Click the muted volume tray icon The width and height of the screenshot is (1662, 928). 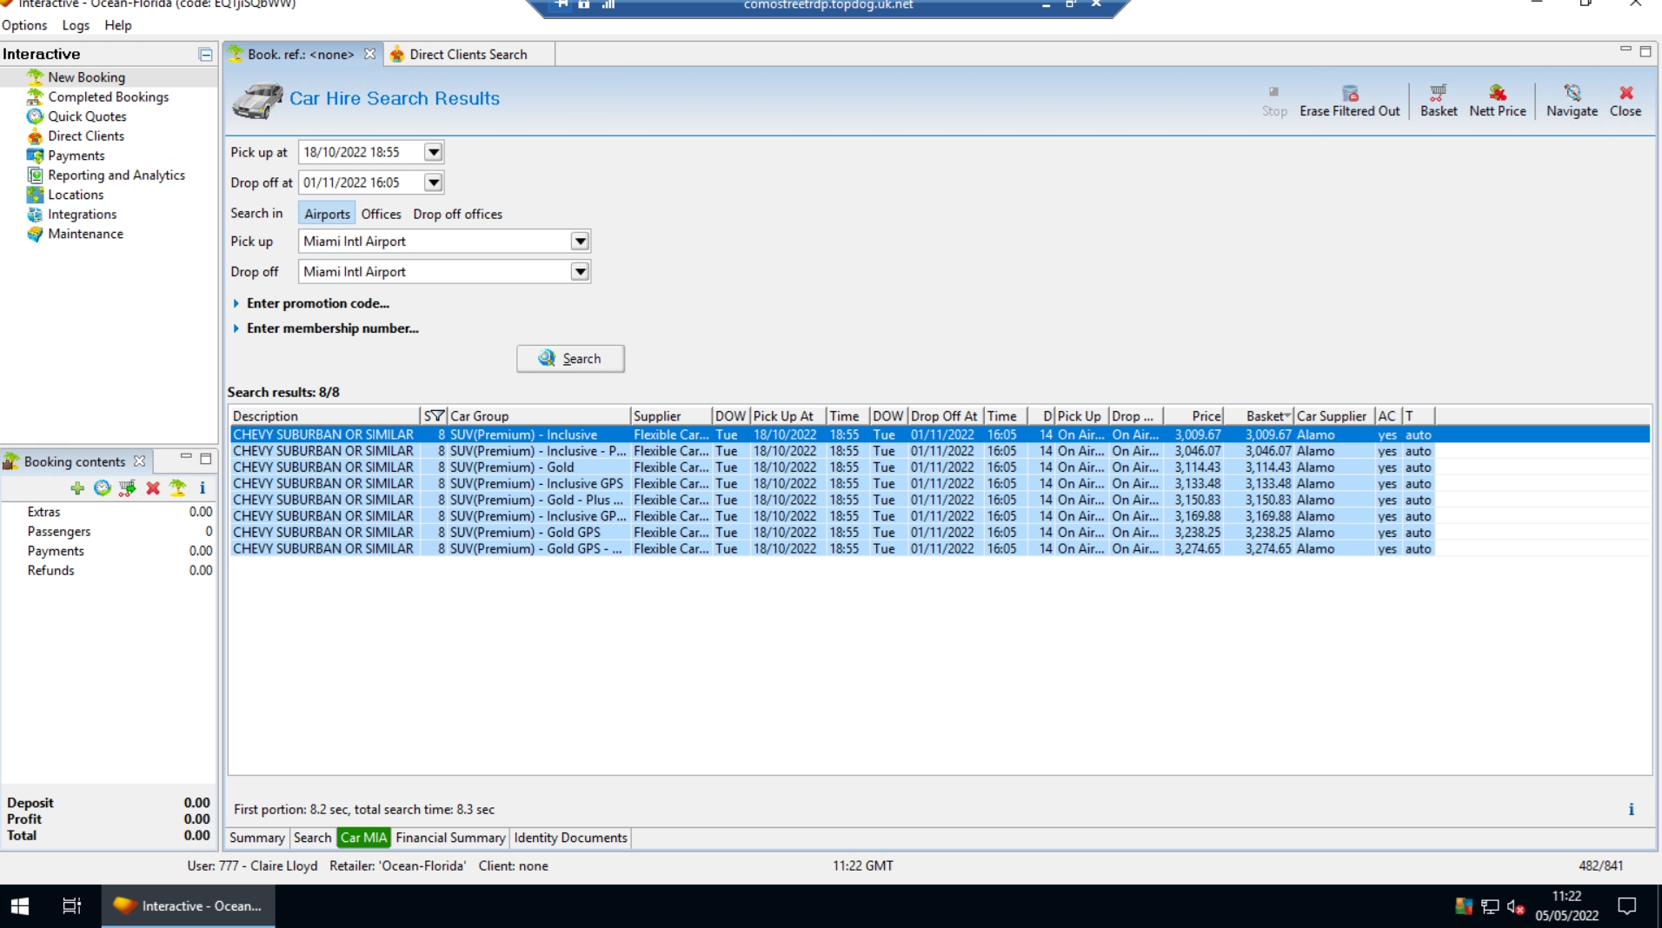pyautogui.click(x=1516, y=906)
